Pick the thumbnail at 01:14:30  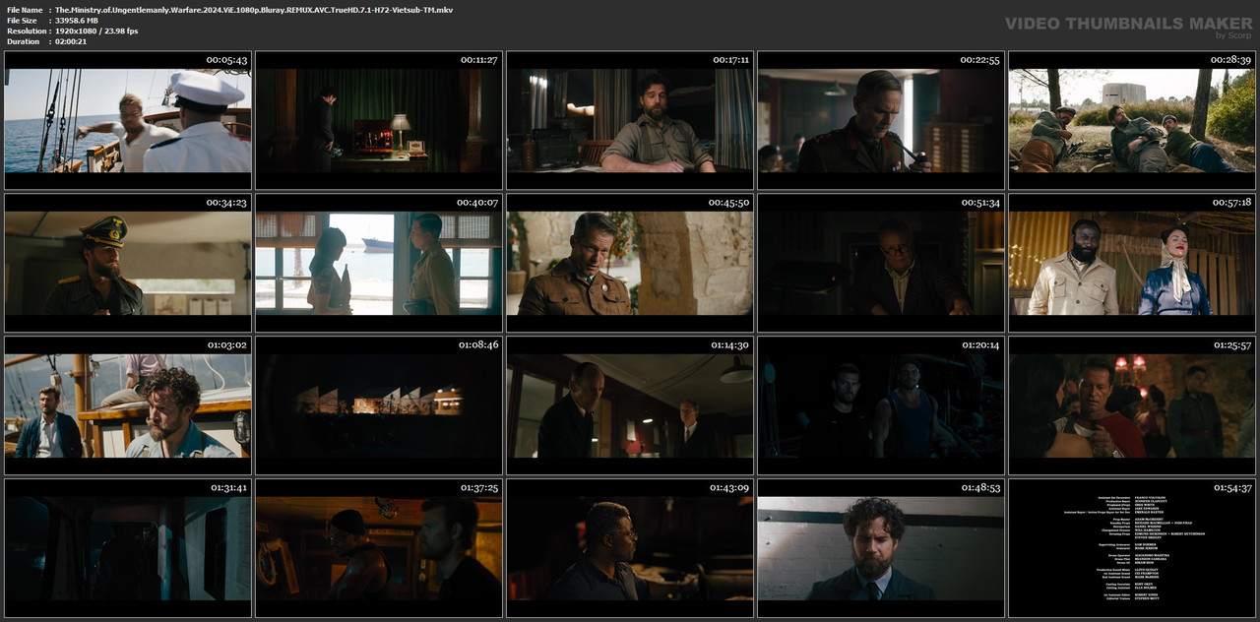(x=630, y=405)
